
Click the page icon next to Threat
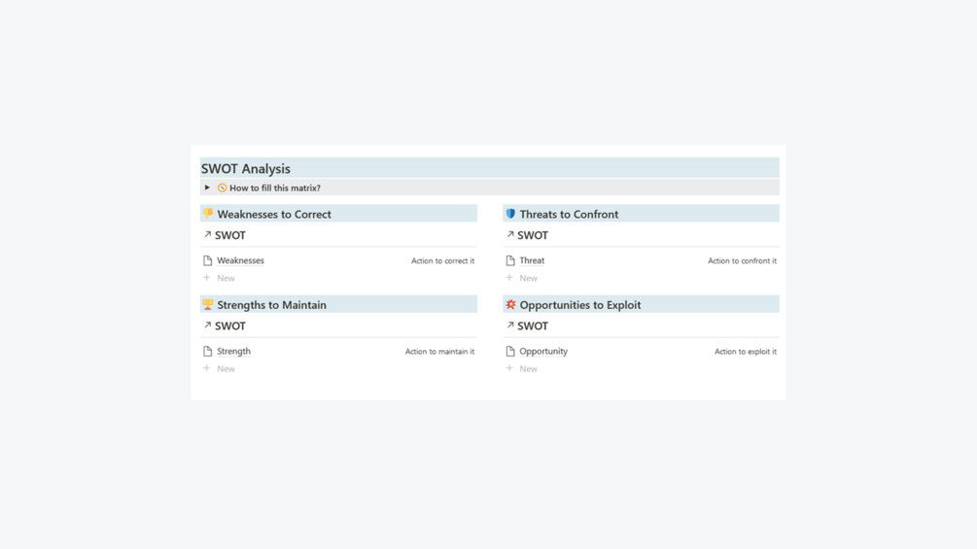point(510,260)
